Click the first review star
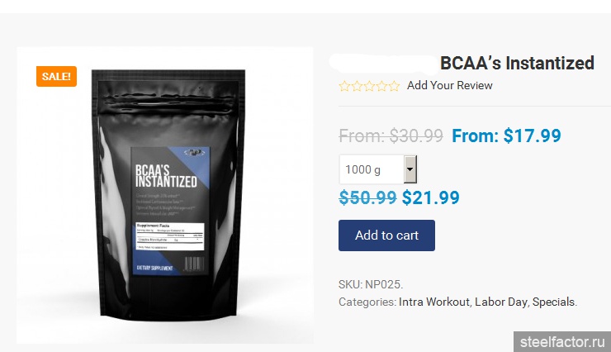 coord(344,86)
